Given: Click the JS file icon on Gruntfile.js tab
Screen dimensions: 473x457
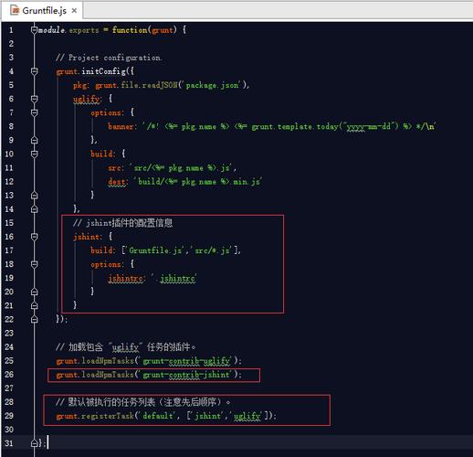Looking at the screenshot, I should coord(15,11).
